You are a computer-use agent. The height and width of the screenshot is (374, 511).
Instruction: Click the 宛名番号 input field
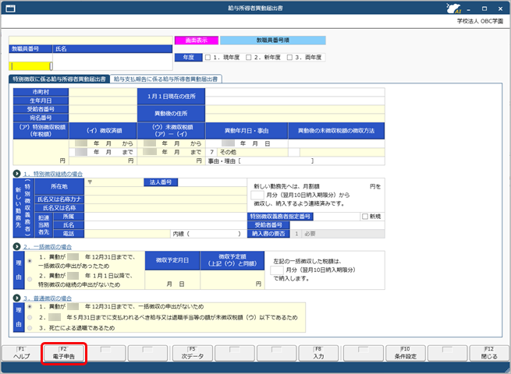click(x=103, y=118)
